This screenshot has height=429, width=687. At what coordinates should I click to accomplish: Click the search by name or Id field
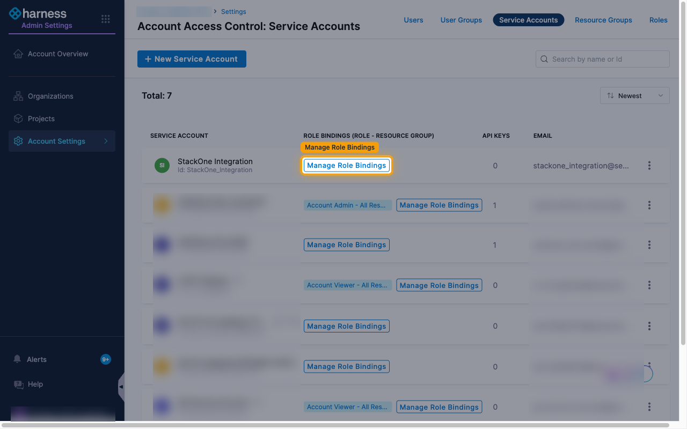(x=603, y=59)
